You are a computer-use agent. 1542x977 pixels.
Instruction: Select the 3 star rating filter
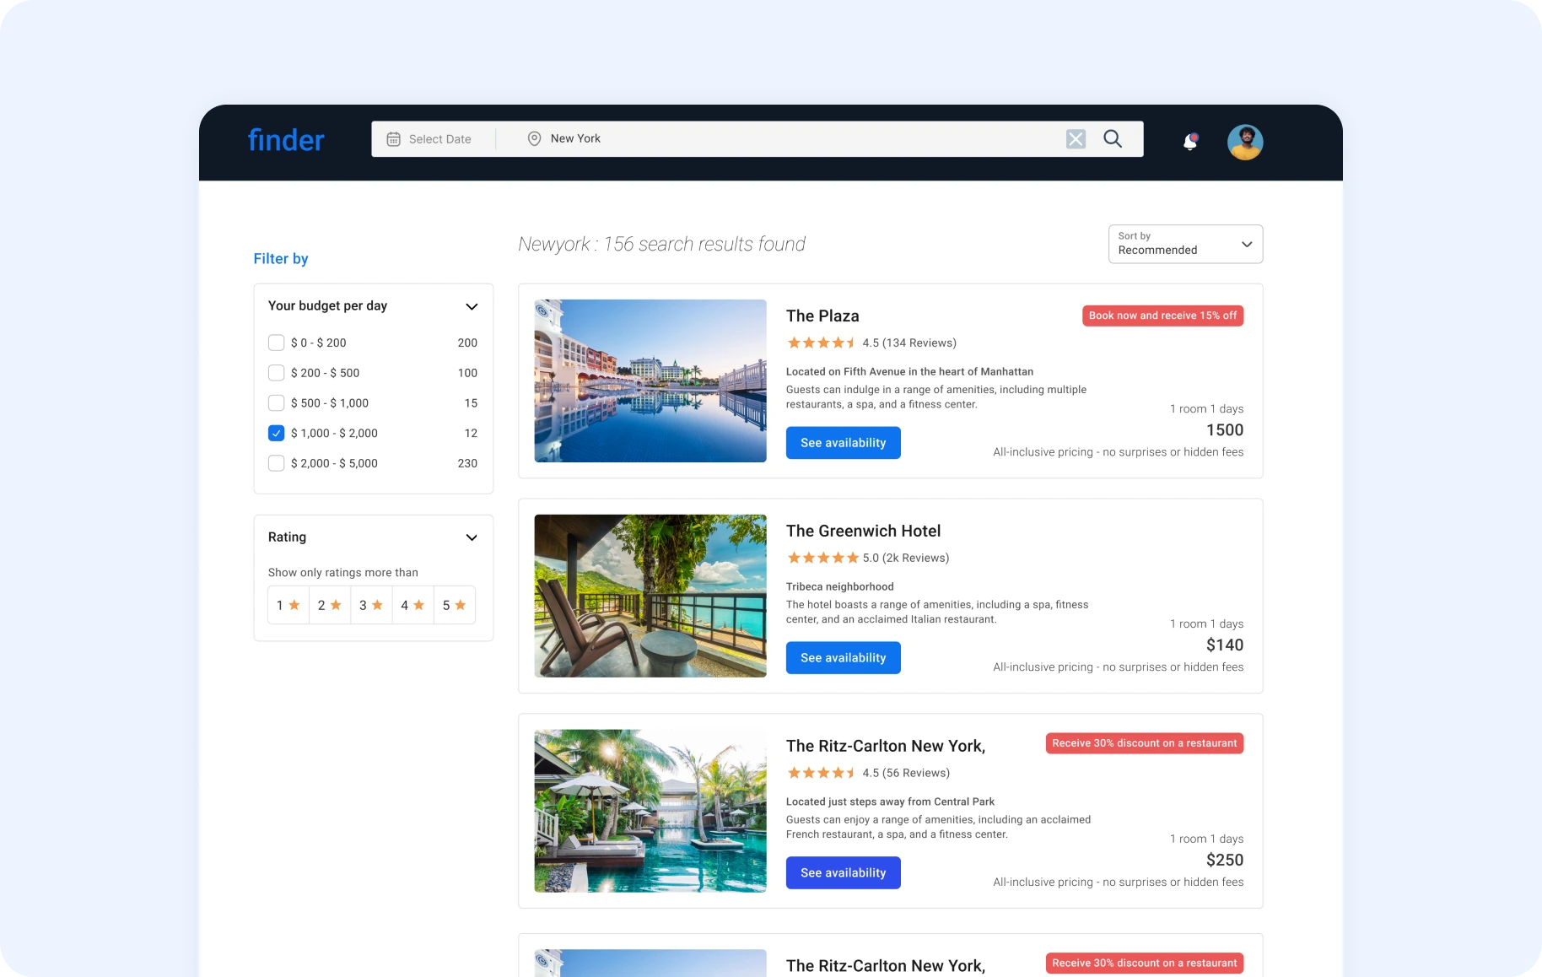[371, 606]
